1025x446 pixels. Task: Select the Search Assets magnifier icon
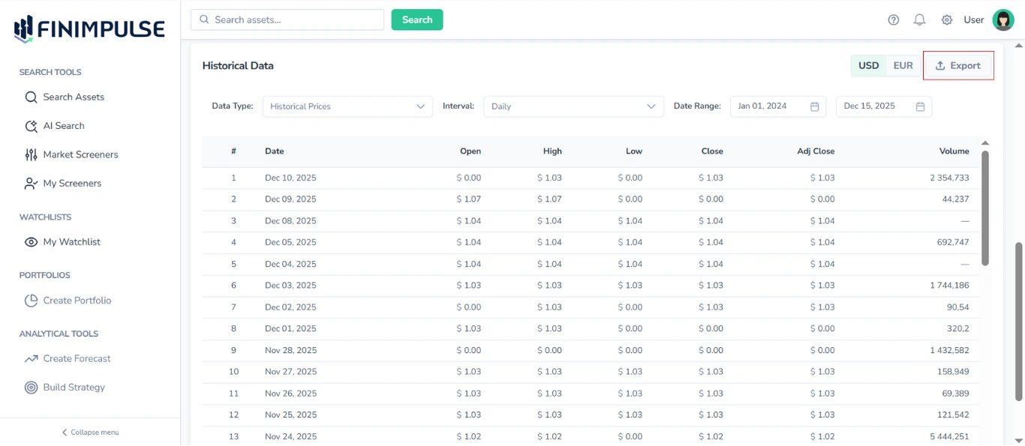[x=30, y=97]
